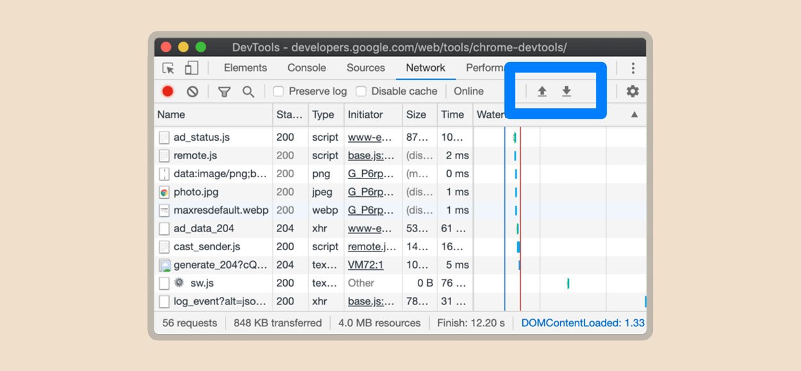
Task: Click the Finish: 12.20 s summary
Action: [x=471, y=323]
